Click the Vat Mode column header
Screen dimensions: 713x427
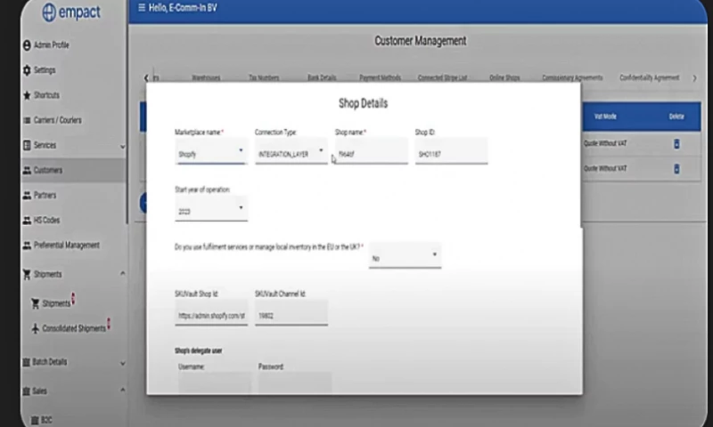[x=605, y=117]
